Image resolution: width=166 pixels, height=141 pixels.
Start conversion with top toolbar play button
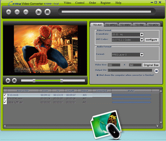(38, 12)
